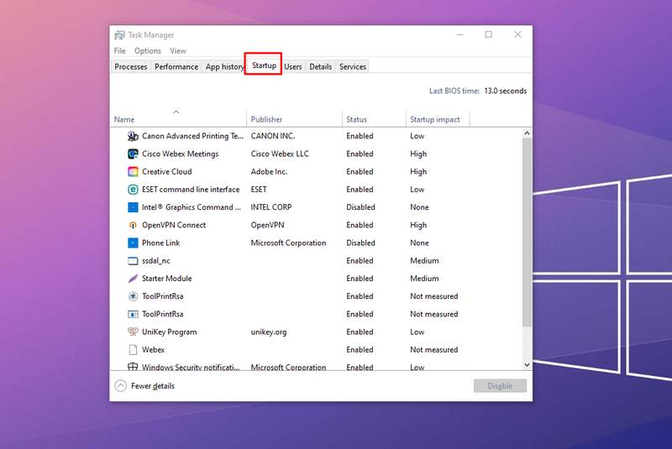672x449 pixels.
Task: Sort by the Name column header
Action: [178, 118]
